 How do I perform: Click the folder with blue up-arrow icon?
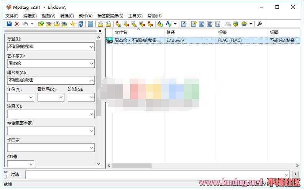click(64, 24)
